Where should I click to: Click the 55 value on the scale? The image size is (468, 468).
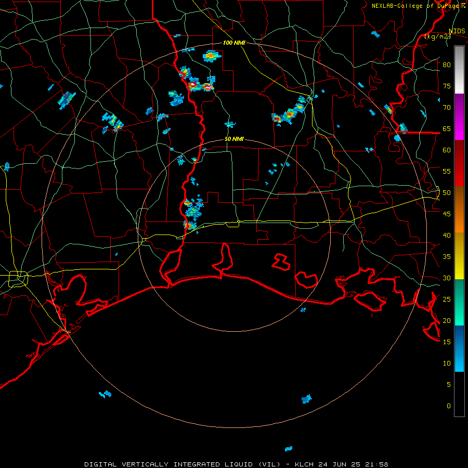[x=447, y=171]
